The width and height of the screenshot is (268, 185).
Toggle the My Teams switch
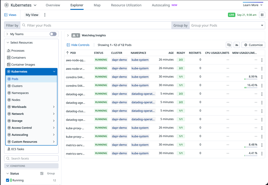pos(53,34)
